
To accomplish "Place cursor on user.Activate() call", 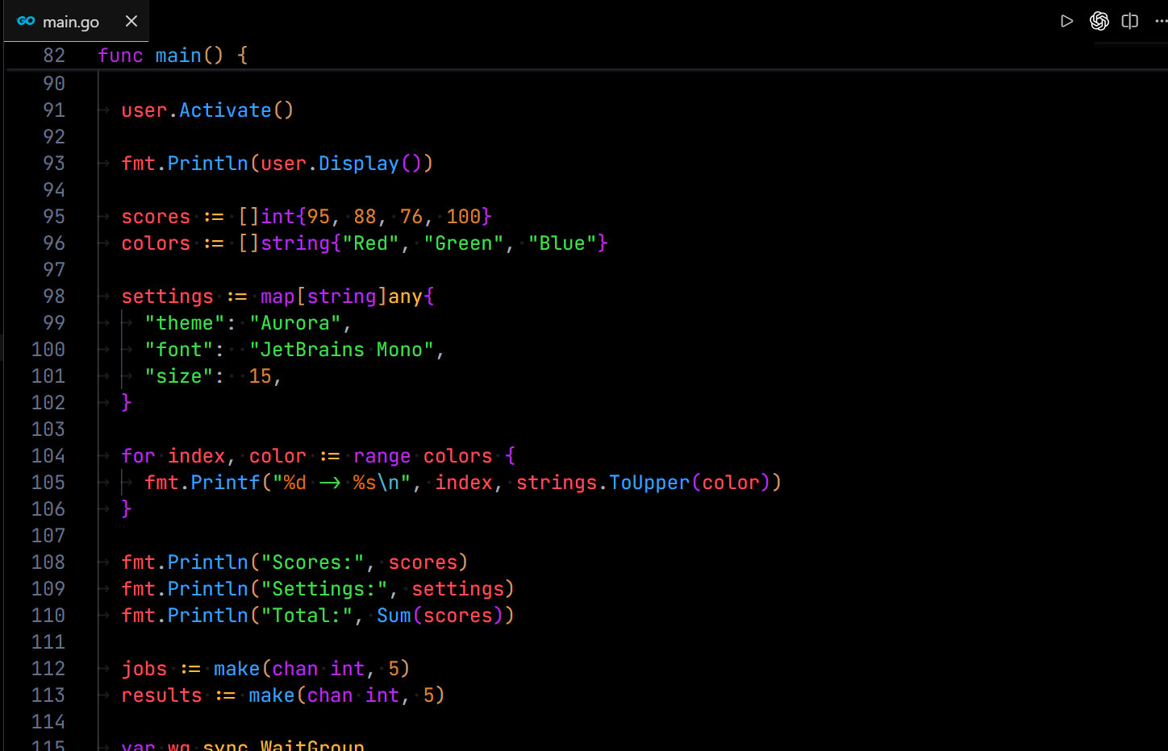I will tap(207, 110).
